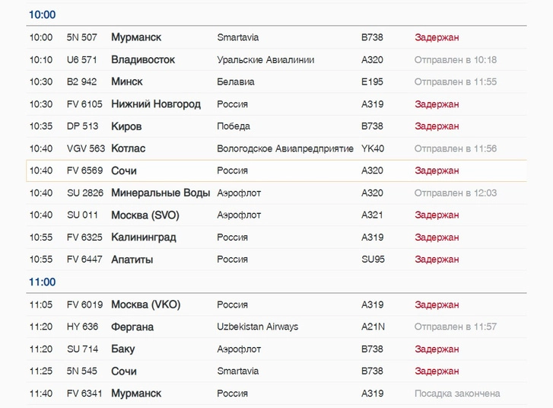Click the Котлас VGV 563 row
Viewport: 553px width, 408px height.
pyautogui.click(x=277, y=148)
